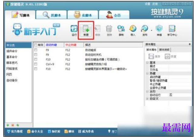The height and width of the screenshot is (137, 196).
Task: Select the 插件命令 category
Action: click(18, 51)
